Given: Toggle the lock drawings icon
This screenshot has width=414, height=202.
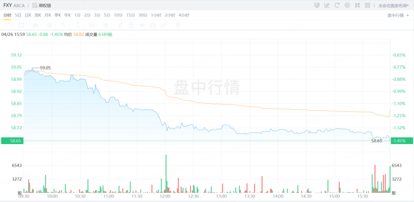Looking at the screenshot, I should (x=131, y=25).
